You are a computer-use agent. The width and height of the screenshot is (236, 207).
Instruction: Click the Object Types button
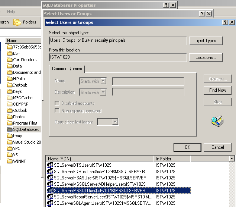(x=206, y=41)
